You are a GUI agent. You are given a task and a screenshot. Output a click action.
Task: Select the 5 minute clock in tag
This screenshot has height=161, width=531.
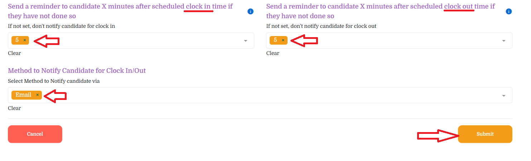(x=17, y=40)
